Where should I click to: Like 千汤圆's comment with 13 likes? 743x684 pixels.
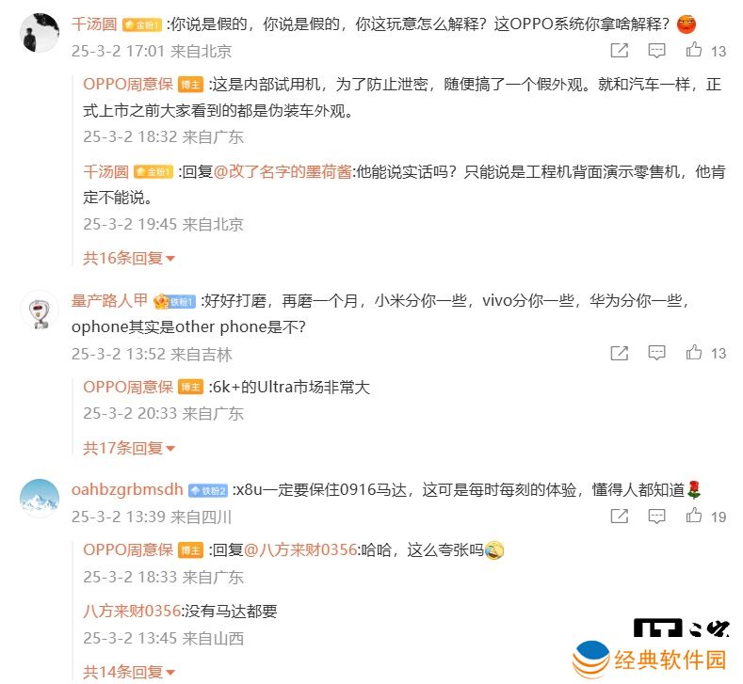(x=694, y=50)
